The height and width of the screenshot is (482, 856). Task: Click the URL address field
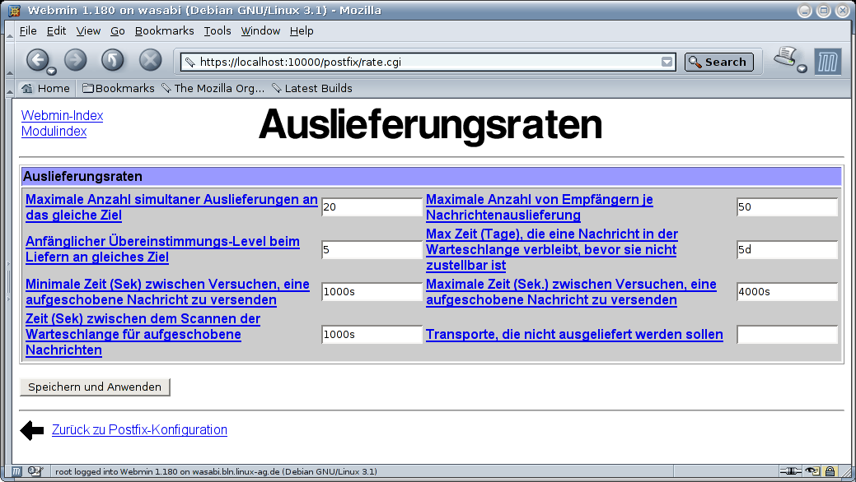[428, 63]
